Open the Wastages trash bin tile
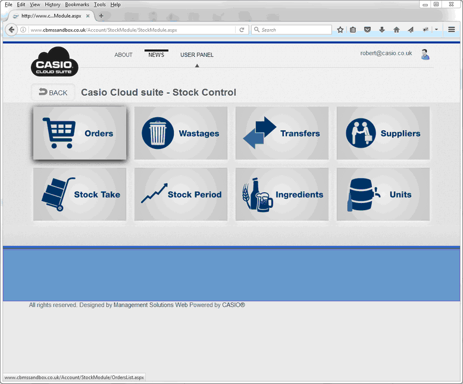The height and width of the screenshot is (384, 463). tap(181, 133)
